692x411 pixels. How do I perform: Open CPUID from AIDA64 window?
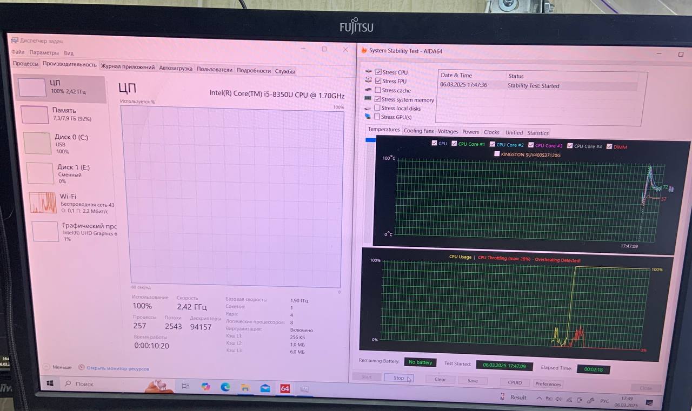[x=515, y=382]
